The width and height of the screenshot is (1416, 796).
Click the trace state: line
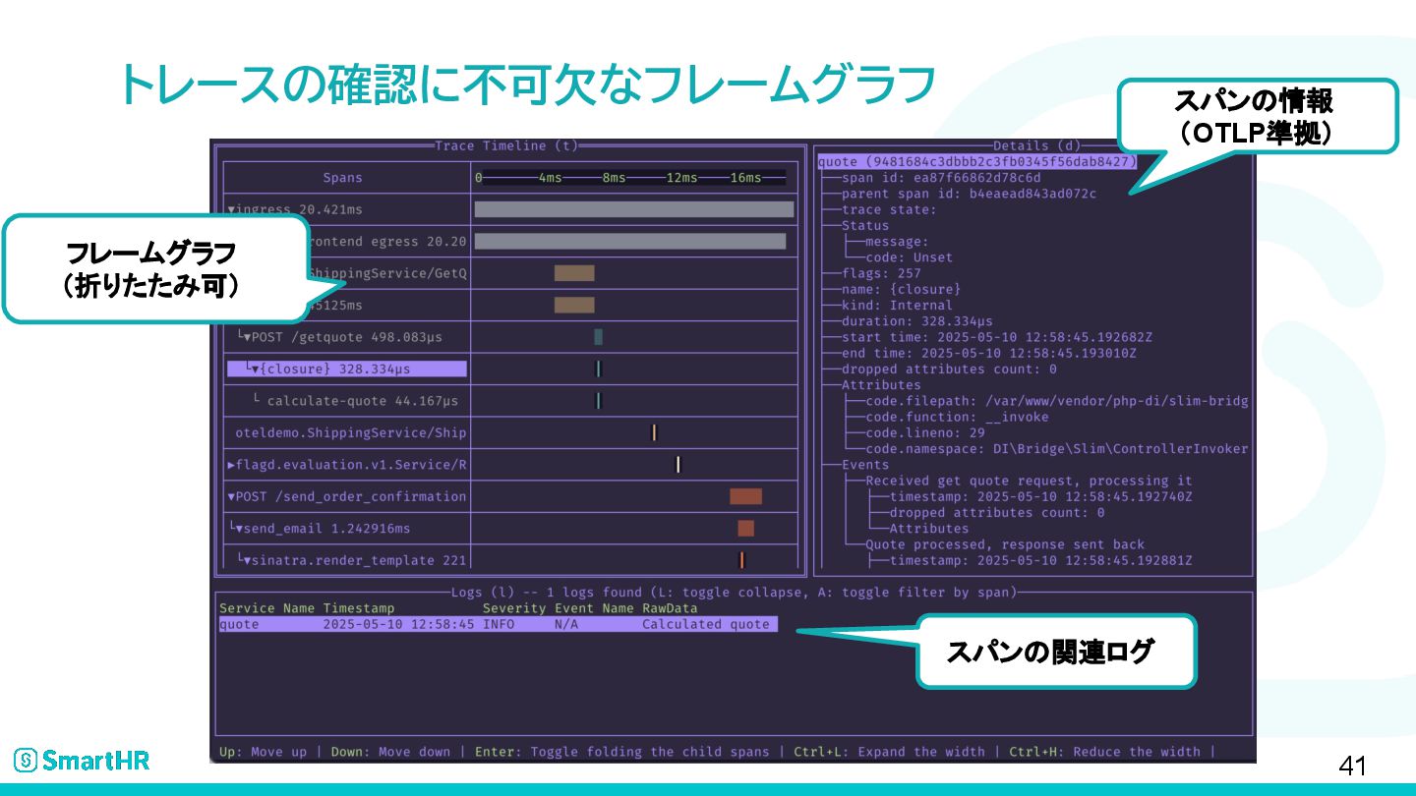[x=889, y=209]
